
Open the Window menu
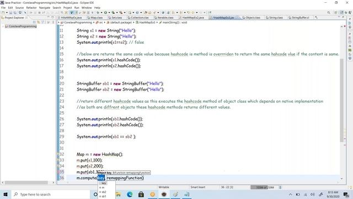tap(87, 8)
